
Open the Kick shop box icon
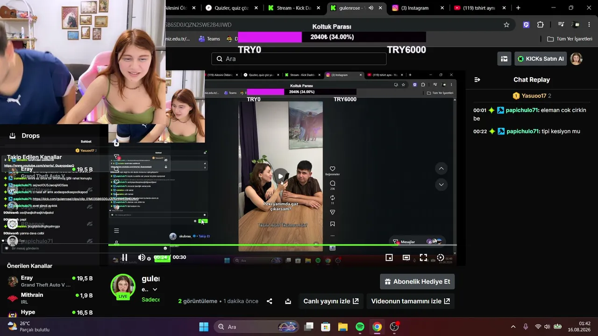pyautogui.click(x=504, y=59)
